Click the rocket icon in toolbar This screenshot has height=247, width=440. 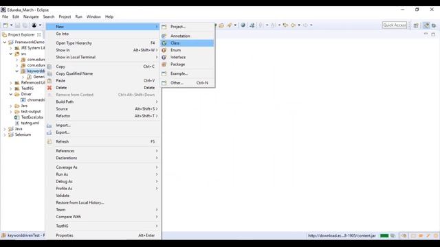(x=230, y=25)
